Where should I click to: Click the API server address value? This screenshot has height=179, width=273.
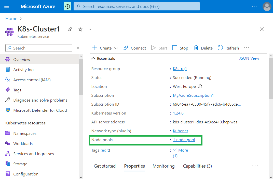click(207, 122)
